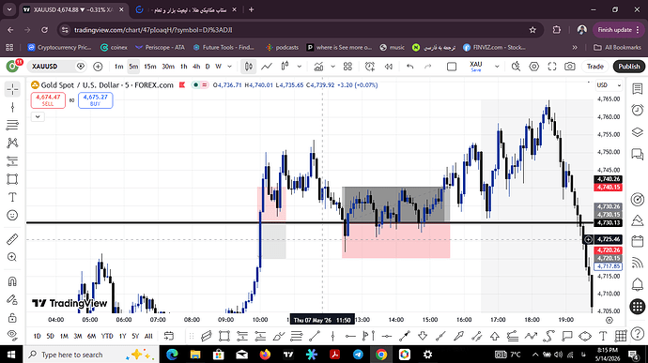Open the help center question mark

638,333
